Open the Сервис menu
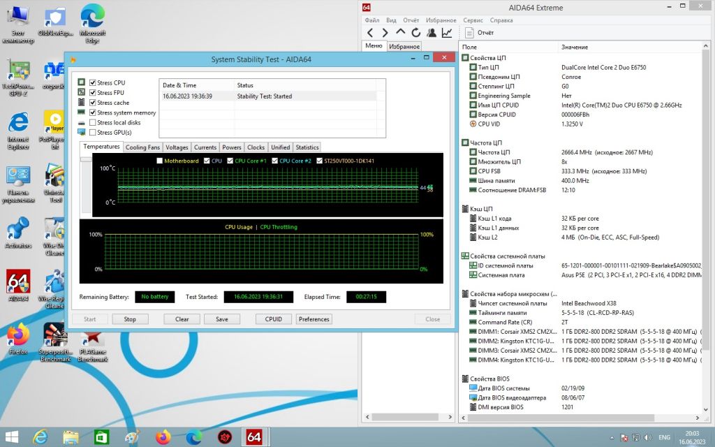715x447 pixels. [x=473, y=20]
